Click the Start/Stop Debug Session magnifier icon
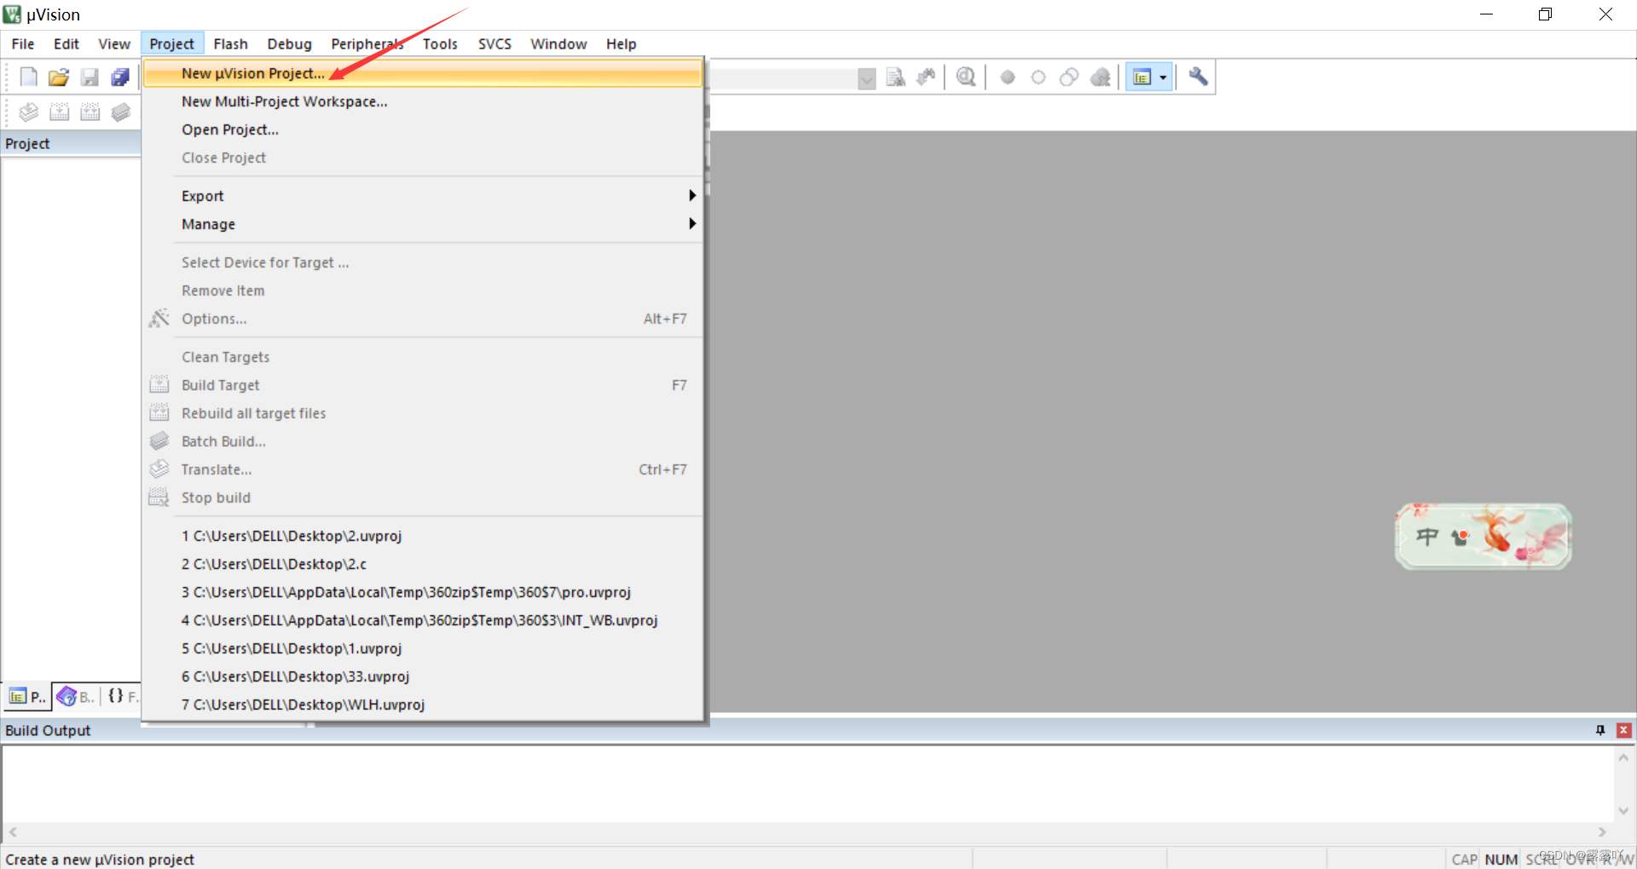The height and width of the screenshot is (869, 1637). click(x=966, y=78)
